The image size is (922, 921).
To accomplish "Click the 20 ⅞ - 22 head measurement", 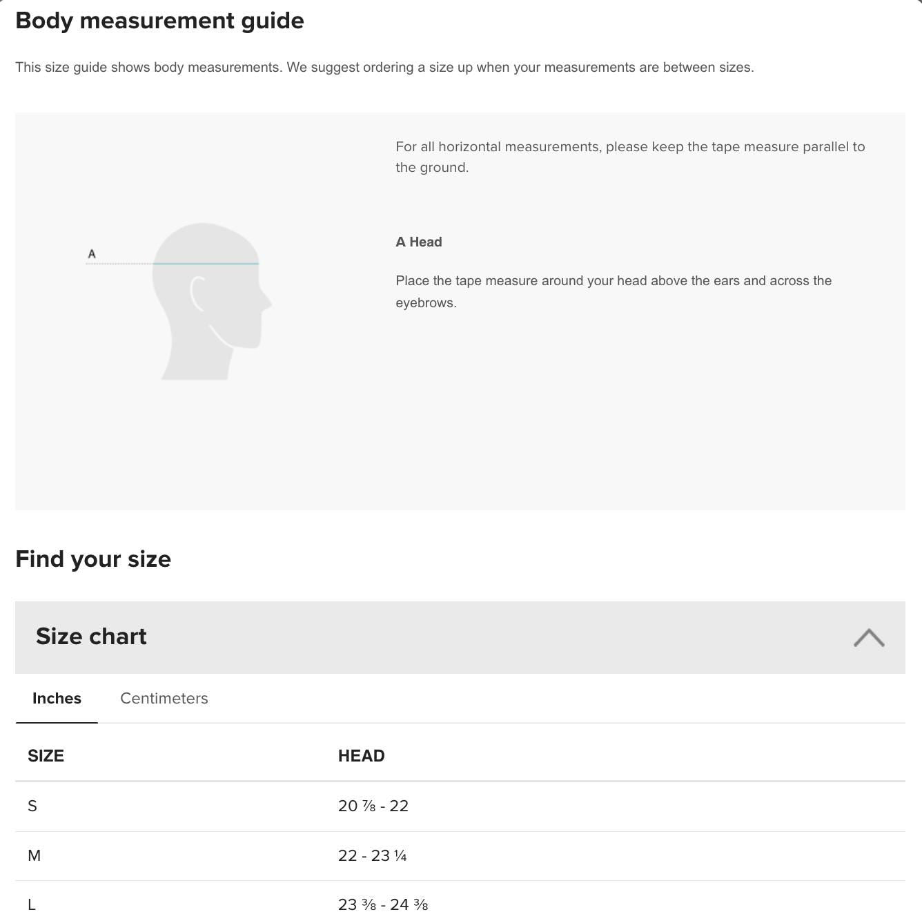I will (x=373, y=806).
